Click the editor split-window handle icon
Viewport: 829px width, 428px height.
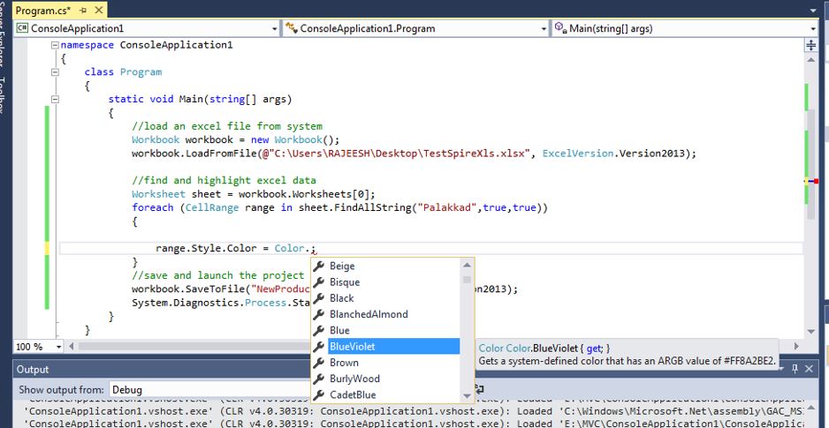point(812,46)
